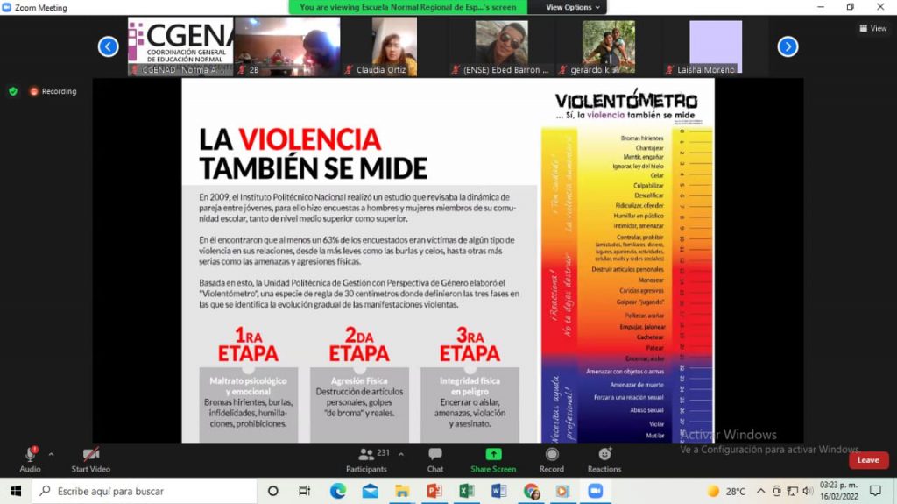The image size is (897, 504).
Task: Expand participants options arrow
Action: coord(401,454)
